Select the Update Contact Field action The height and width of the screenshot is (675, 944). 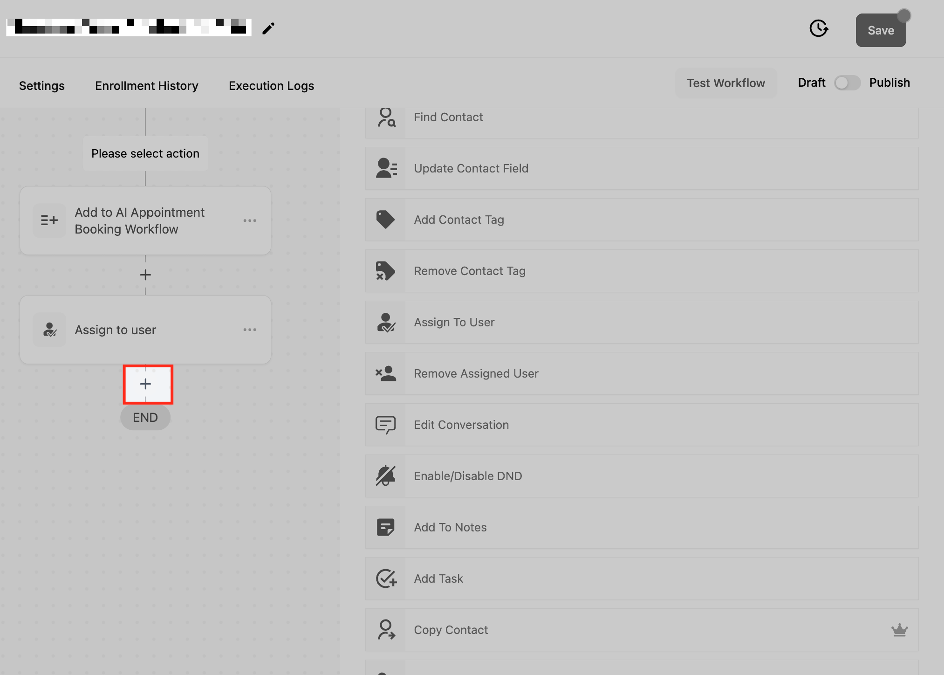(x=471, y=168)
